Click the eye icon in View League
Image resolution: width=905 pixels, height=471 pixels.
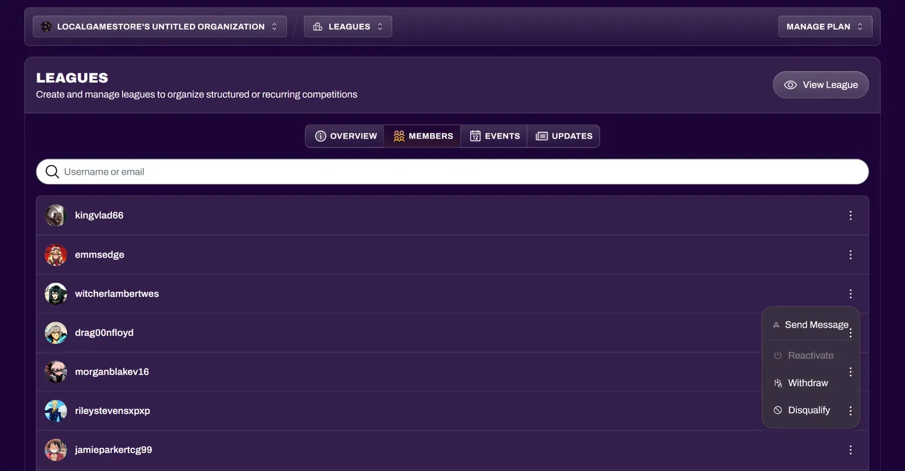click(x=790, y=85)
